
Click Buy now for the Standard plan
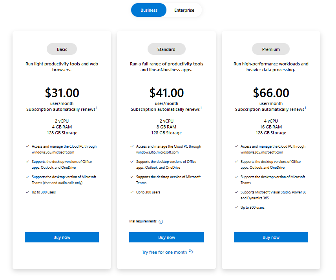[x=166, y=237]
